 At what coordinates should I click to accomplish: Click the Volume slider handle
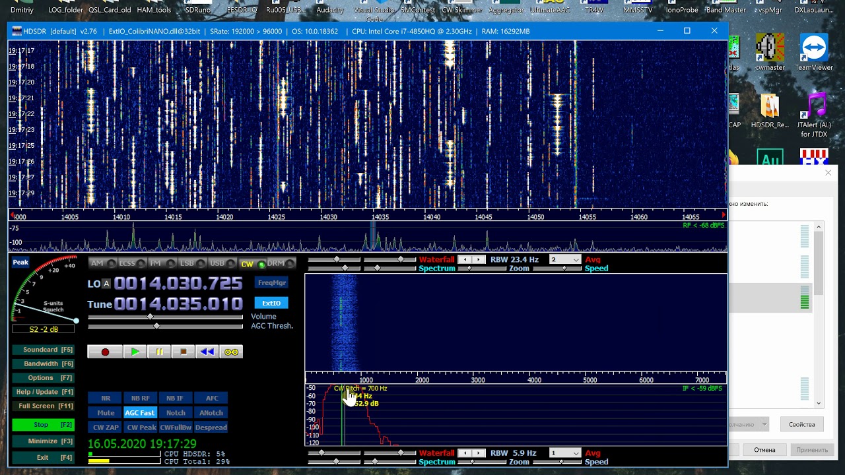(151, 317)
